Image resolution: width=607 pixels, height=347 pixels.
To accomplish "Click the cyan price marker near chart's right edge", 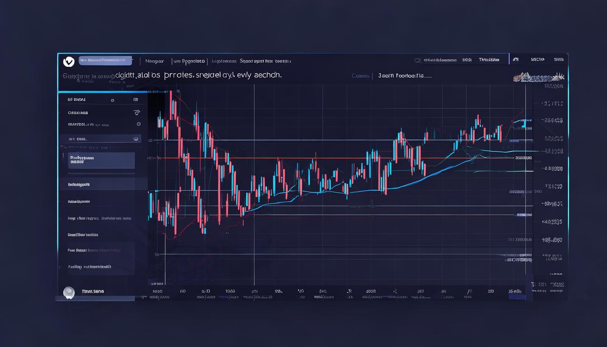I will (x=525, y=121).
